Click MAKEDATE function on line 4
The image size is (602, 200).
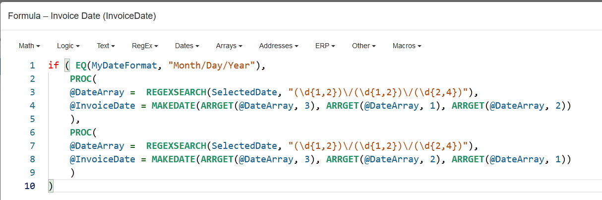174,106
